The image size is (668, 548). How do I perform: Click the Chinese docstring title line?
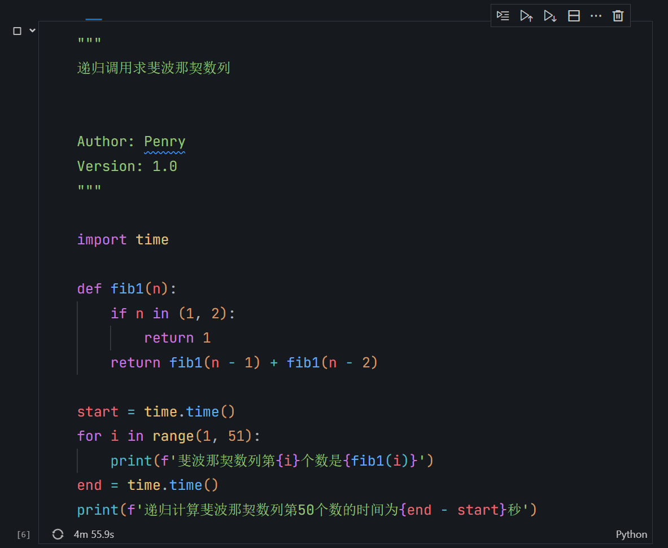(153, 68)
